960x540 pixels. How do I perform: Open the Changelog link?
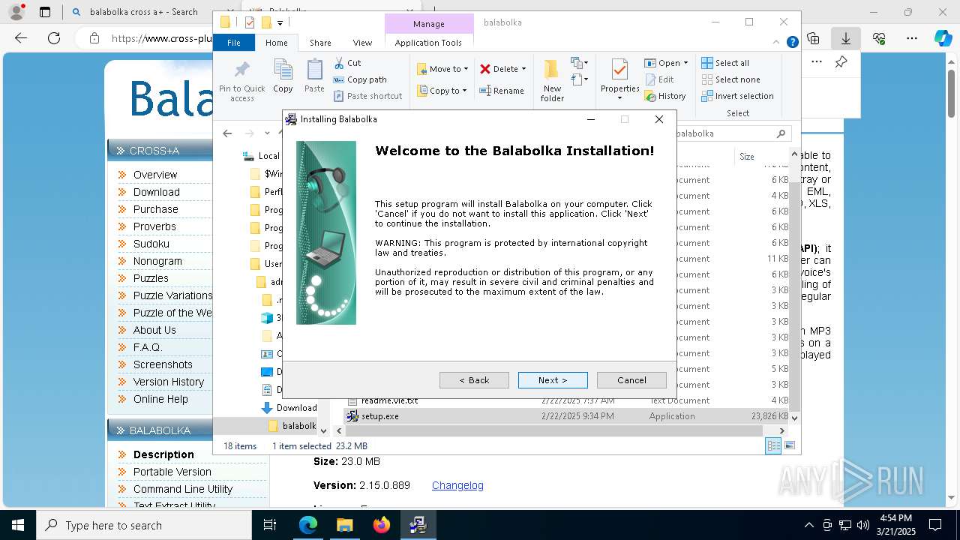pos(457,485)
